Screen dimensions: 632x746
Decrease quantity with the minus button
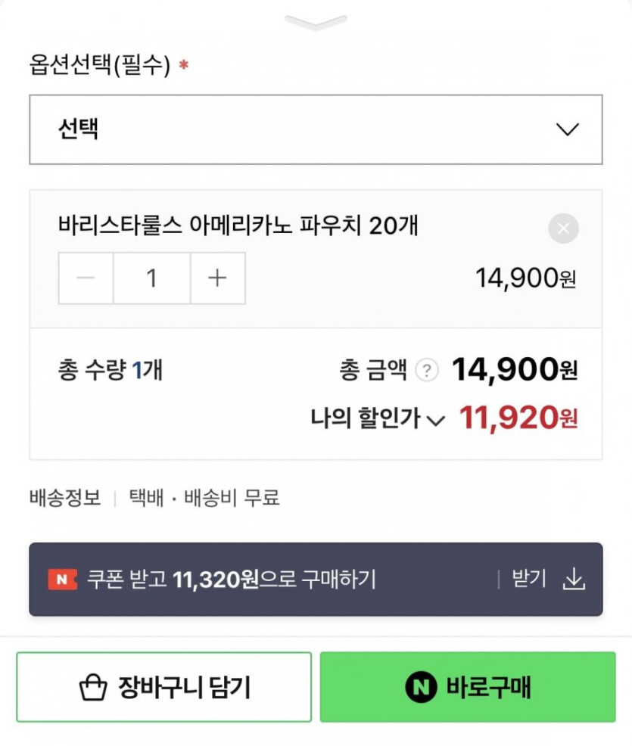pyautogui.click(x=86, y=278)
